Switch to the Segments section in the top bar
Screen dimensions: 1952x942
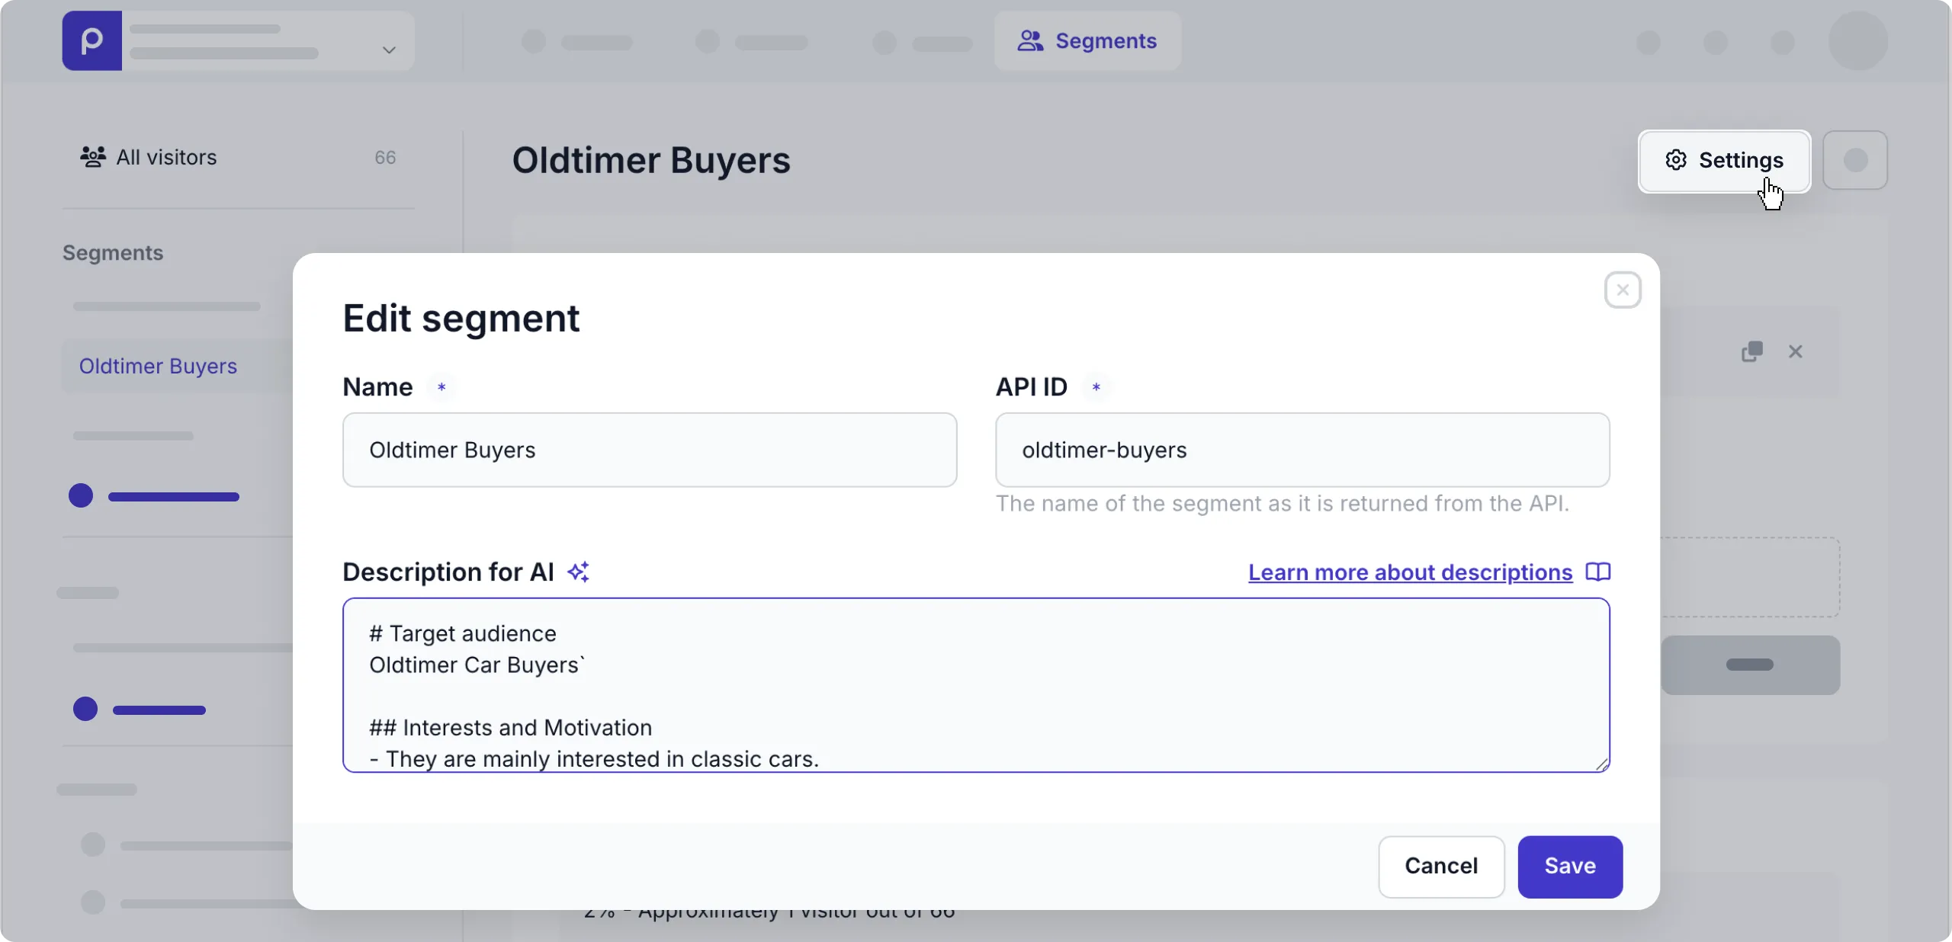pyautogui.click(x=1088, y=41)
